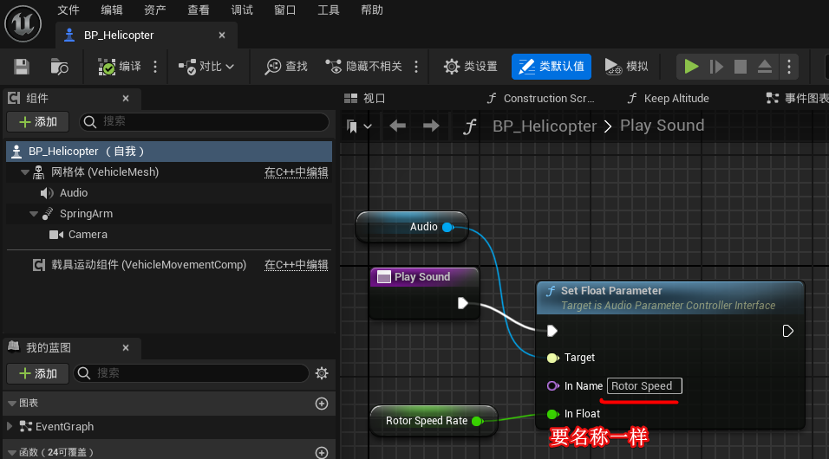Open My Blueprint settings gear
Viewport: 829px width, 459px height.
(322, 373)
